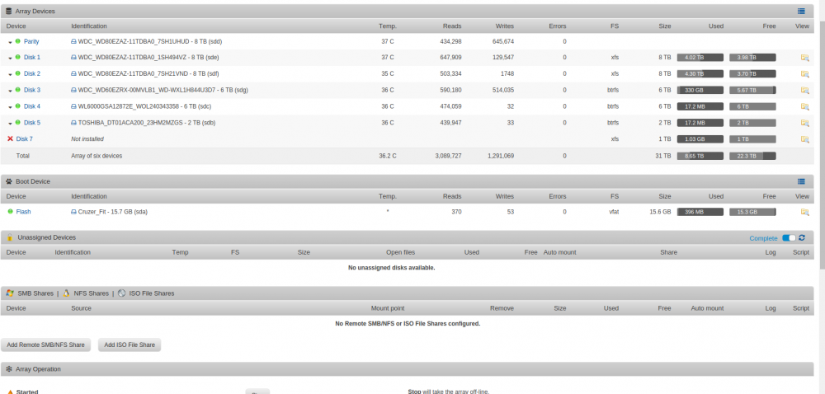This screenshot has height=394, width=825.
Task: Open the Disk 7 settings link
Action: (24, 139)
